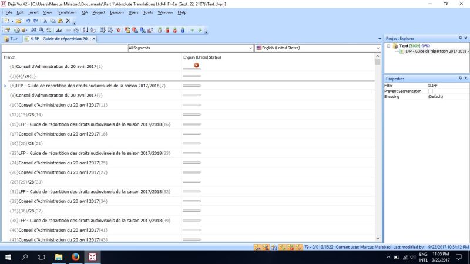Open the Windows Start menu
Screen dimensions: 470x264
point(8,257)
